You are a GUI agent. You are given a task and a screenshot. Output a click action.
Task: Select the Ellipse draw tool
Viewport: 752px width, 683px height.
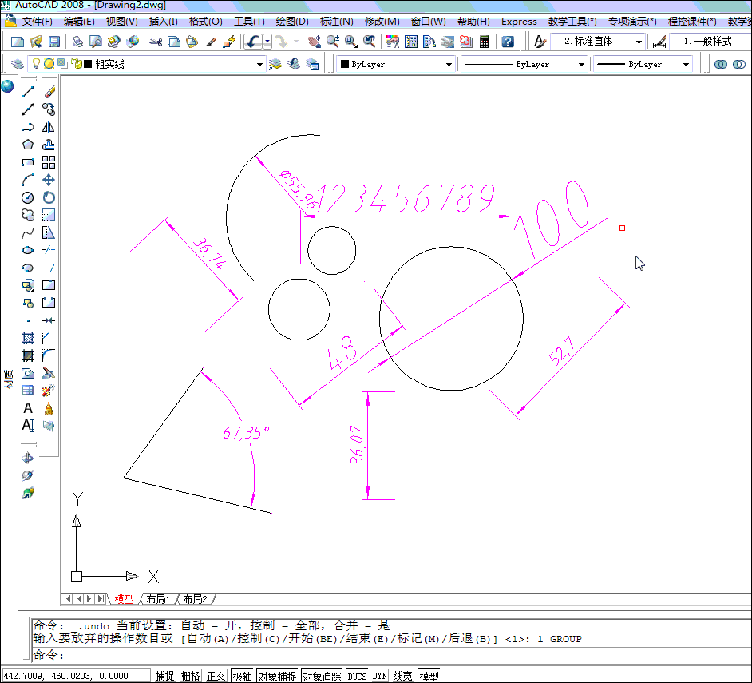coord(28,250)
